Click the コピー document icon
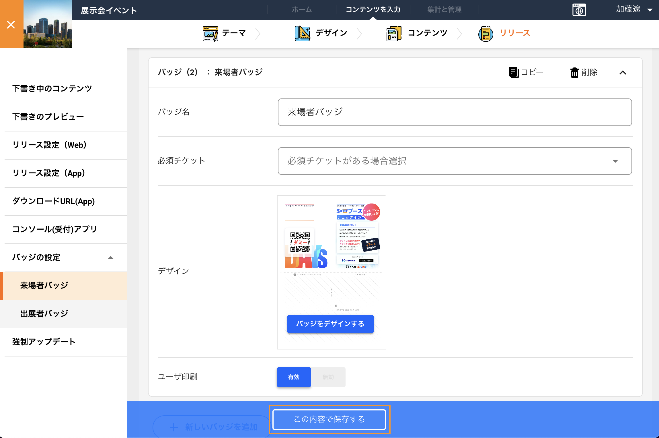The image size is (659, 438). click(513, 72)
